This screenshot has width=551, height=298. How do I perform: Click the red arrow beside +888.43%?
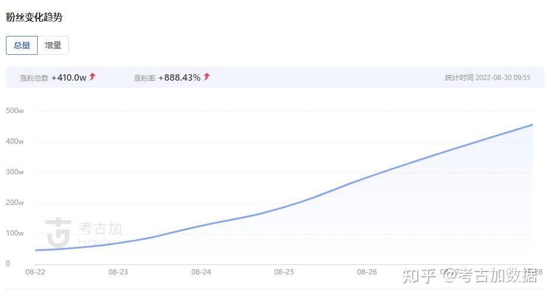pos(207,77)
